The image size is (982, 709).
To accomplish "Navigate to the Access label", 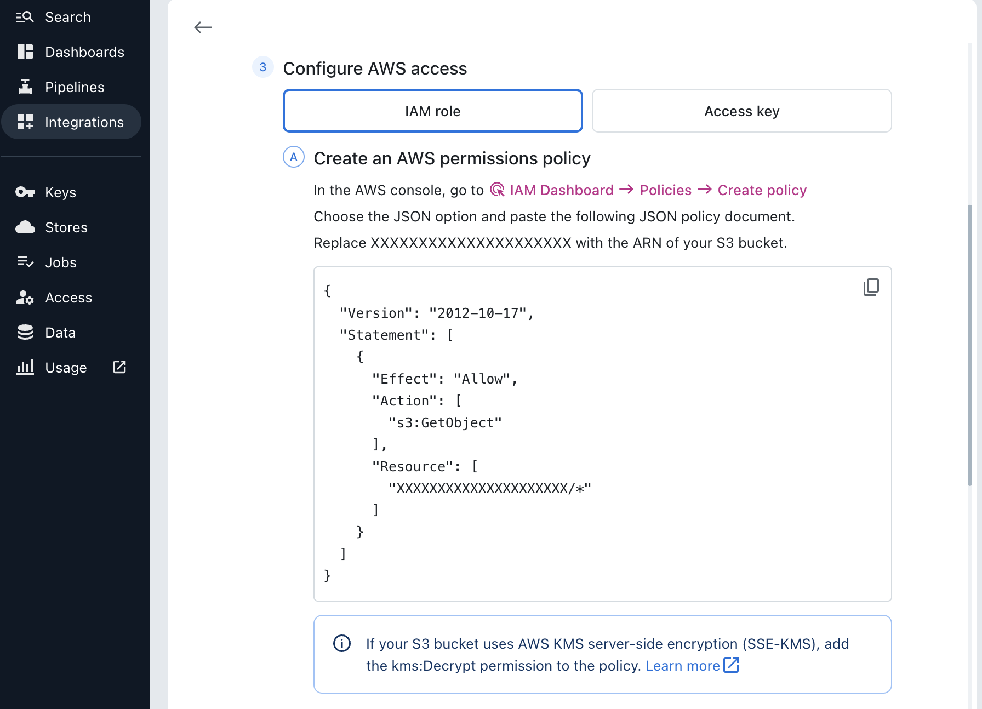I will point(68,298).
